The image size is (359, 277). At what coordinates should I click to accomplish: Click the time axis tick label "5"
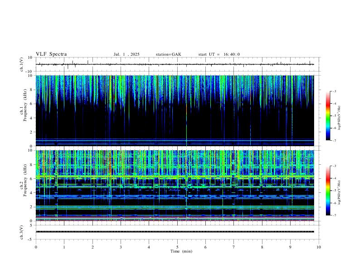click(177, 247)
